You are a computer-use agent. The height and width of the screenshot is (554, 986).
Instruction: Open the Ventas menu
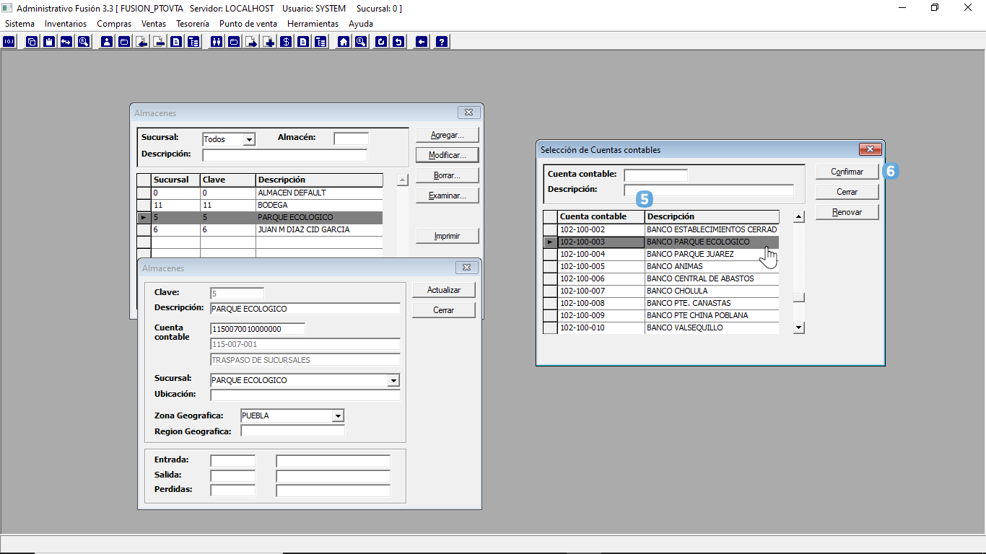coord(154,24)
